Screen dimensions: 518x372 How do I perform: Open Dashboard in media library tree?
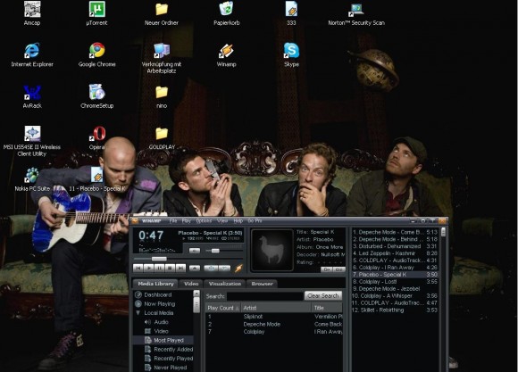[x=158, y=294]
